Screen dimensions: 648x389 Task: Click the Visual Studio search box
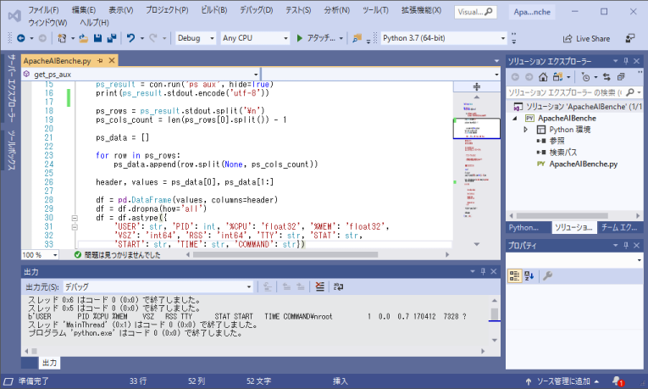coord(475,12)
